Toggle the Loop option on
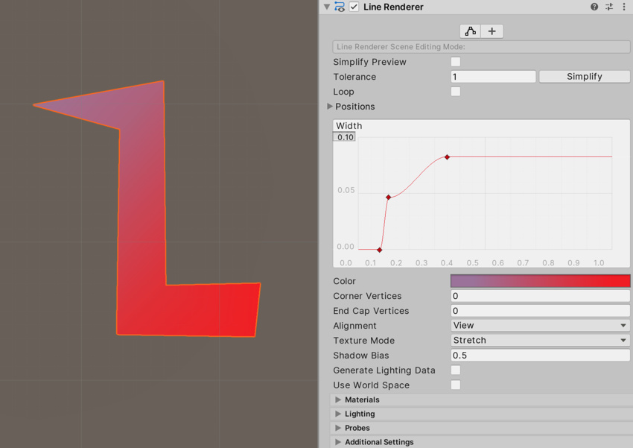The height and width of the screenshot is (448, 633). (455, 91)
